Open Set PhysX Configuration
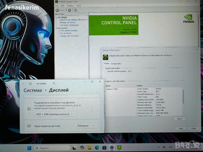 (70, 25)
